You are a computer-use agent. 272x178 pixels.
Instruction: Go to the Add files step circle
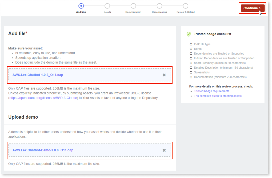point(81,6)
